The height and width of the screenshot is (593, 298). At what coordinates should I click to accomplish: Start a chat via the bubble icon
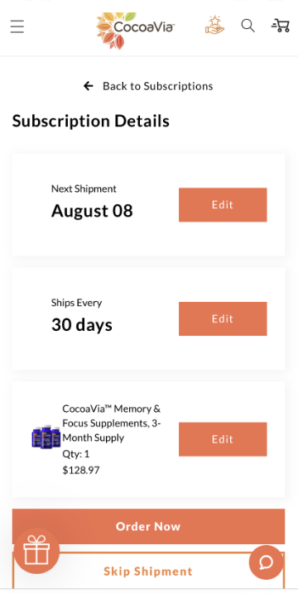click(267, 562)
